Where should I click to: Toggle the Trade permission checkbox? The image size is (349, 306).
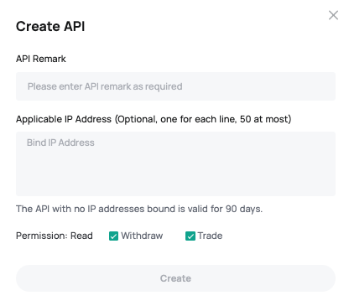(190, 236)
